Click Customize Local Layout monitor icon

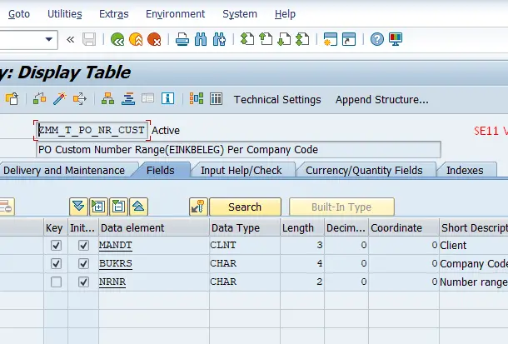click(396, 39)
